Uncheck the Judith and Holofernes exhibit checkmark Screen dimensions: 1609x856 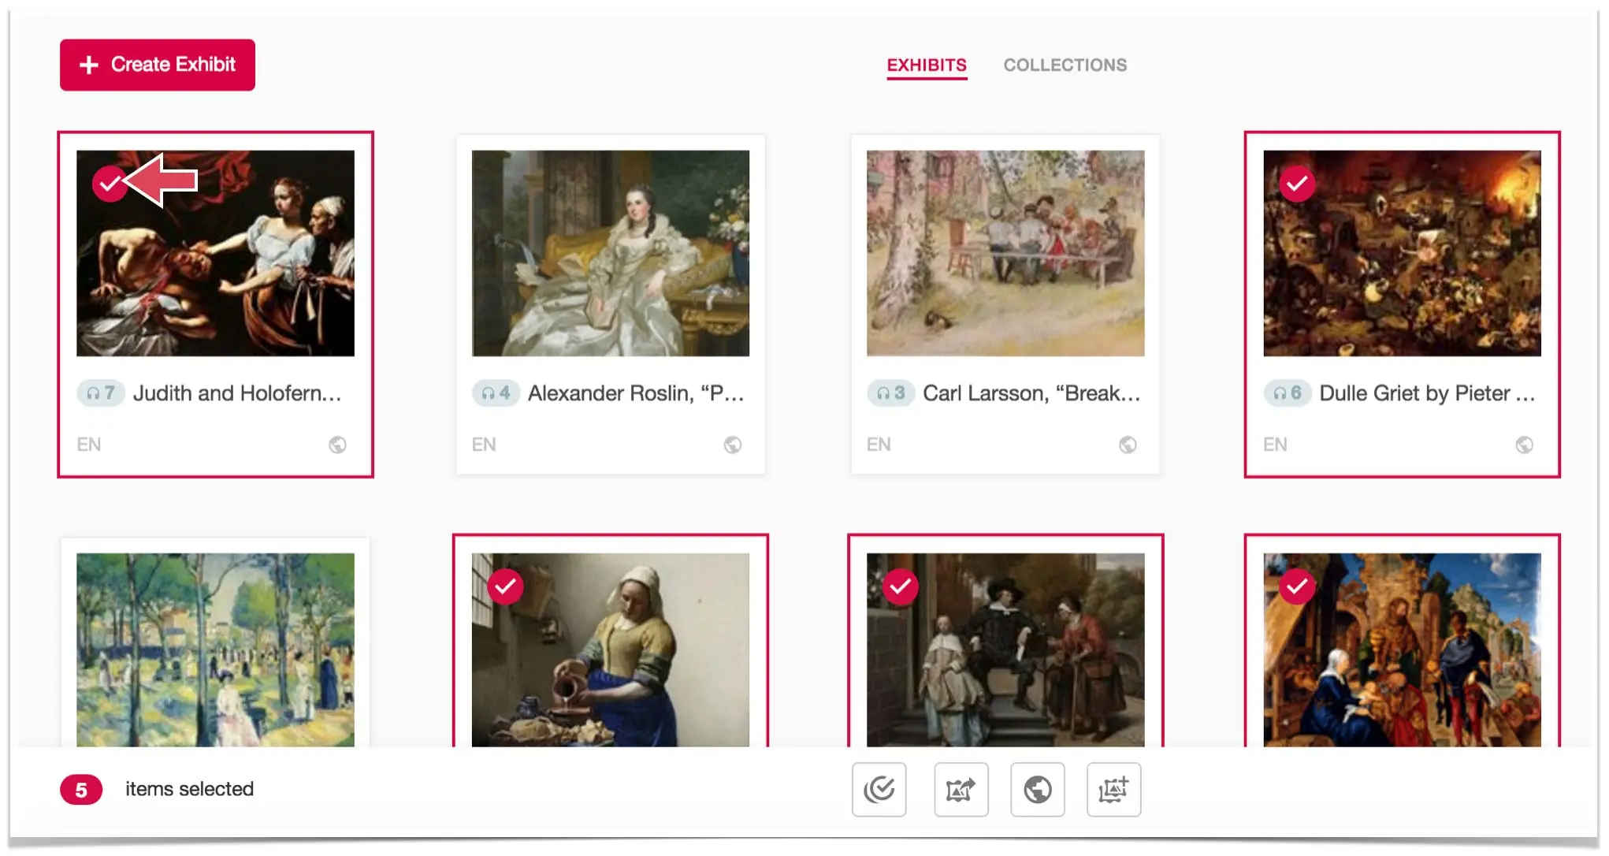click(x=110, y=184)
